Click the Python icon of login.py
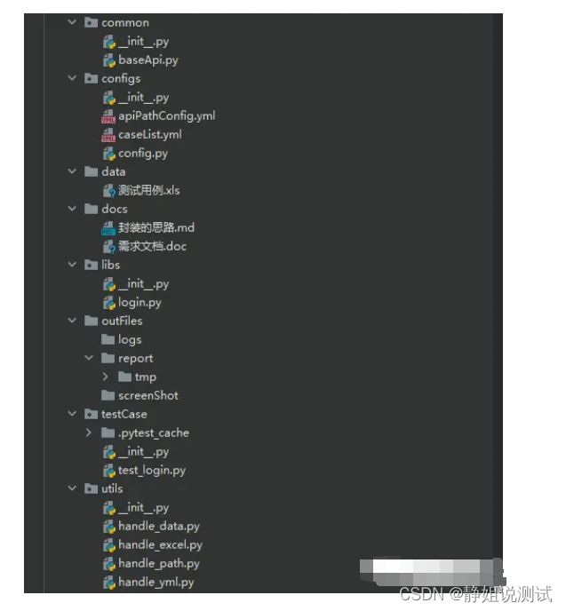566x611 pixels. pos(109,303)
